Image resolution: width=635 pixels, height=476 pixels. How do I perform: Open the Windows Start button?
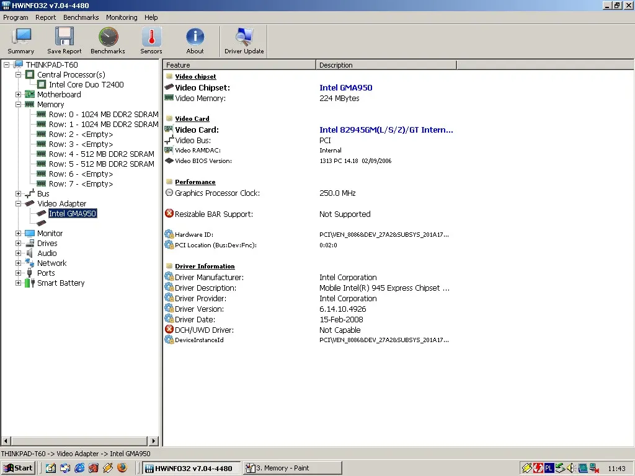(18, 468)
